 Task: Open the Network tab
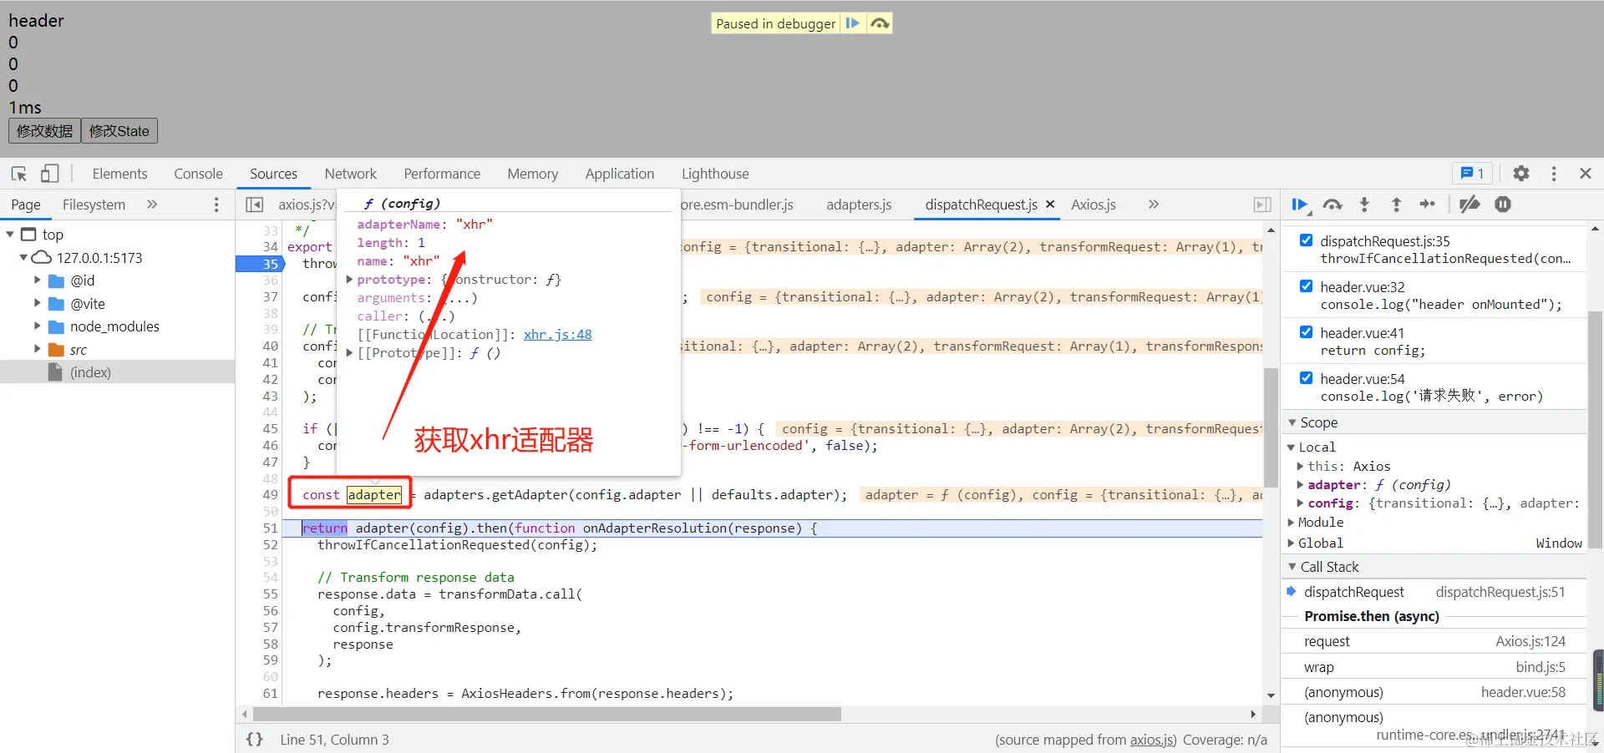350,174
